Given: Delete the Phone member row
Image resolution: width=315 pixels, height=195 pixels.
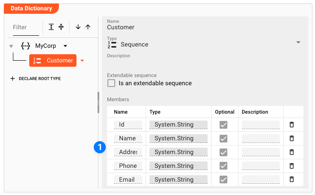Looking at the screenshot, I should point(291,166).
